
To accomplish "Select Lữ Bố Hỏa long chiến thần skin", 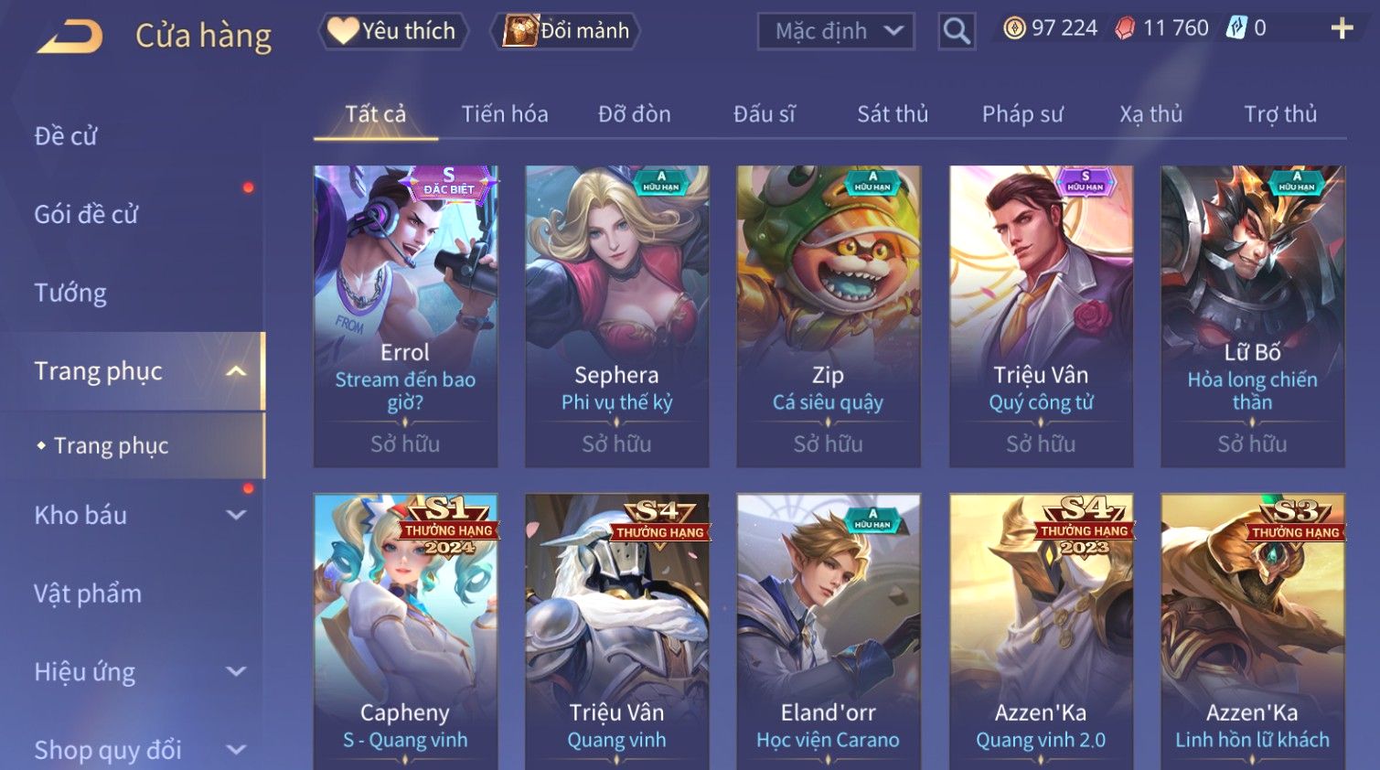I will 1252,316.
